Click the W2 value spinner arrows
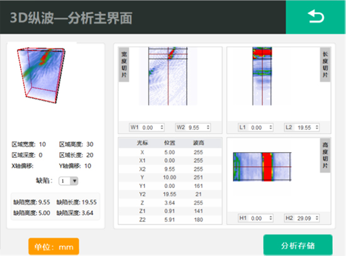346x256 pixels. (x=208, y=127)
